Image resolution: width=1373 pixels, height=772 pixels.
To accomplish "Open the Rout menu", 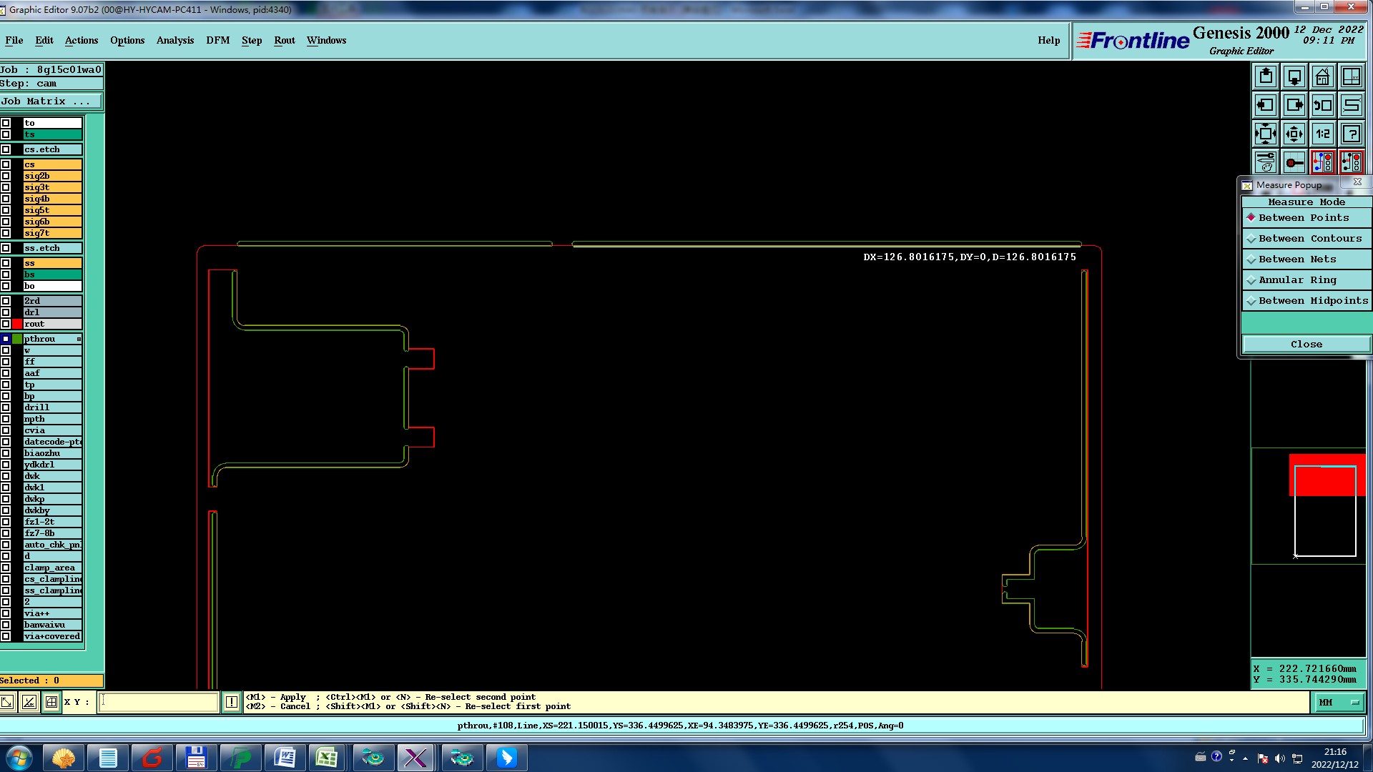I will click(284, 40).
